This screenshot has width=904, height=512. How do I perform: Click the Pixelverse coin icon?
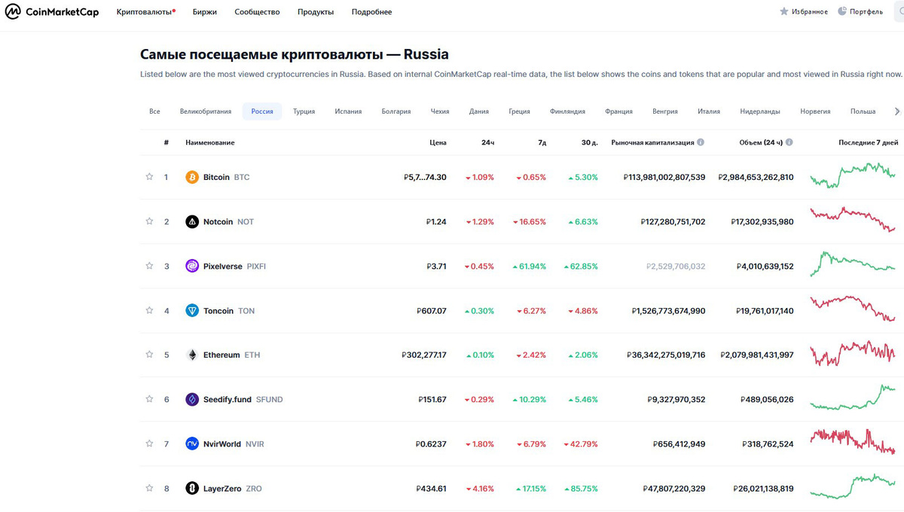tap(192, 267)
